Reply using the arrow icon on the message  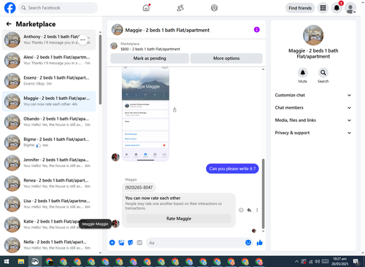[249, 210]
